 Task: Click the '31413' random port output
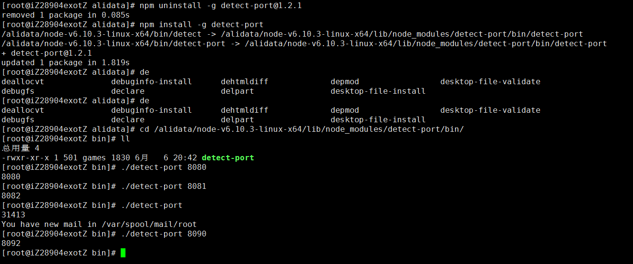(x=13, y=215)
